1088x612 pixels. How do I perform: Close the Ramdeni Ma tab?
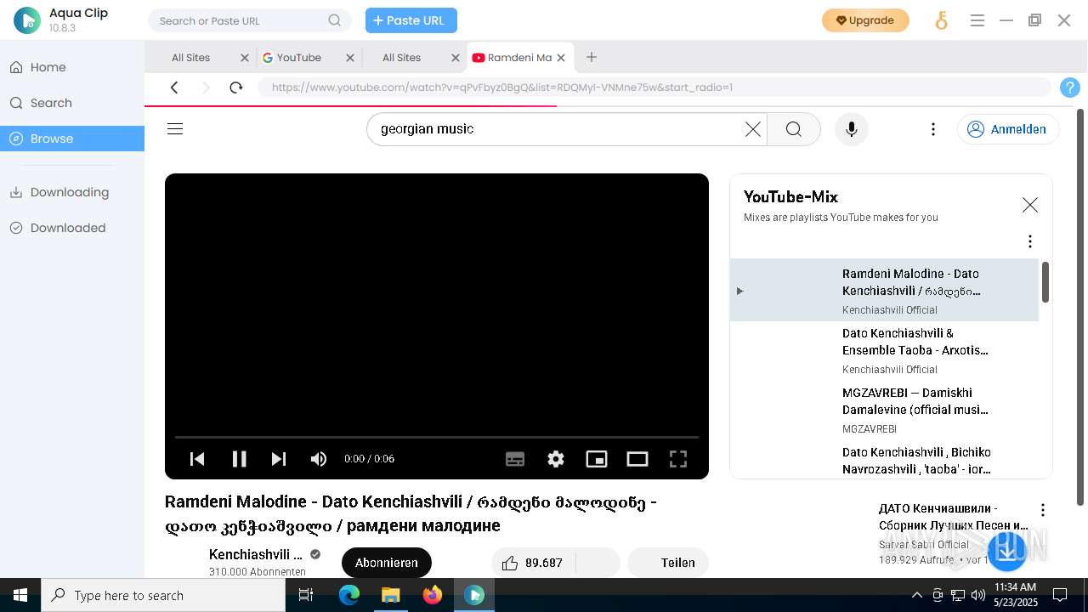[x=561, y=58]
